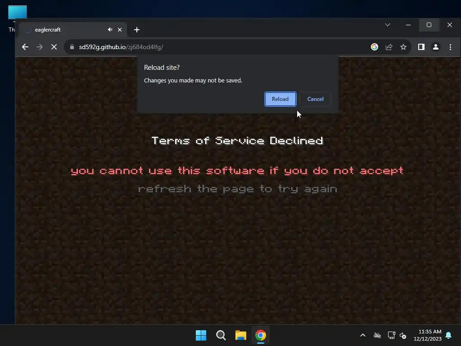Viewport: 461px width, 346px height.
Task: Open the OneDrive tray icon
Action: point(377,335)
